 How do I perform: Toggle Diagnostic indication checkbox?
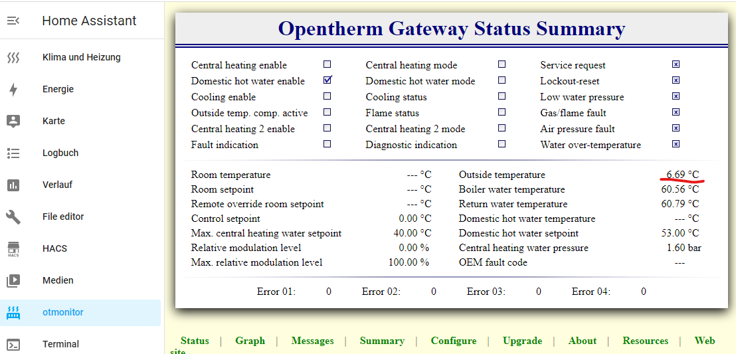[x=502, y=144]
